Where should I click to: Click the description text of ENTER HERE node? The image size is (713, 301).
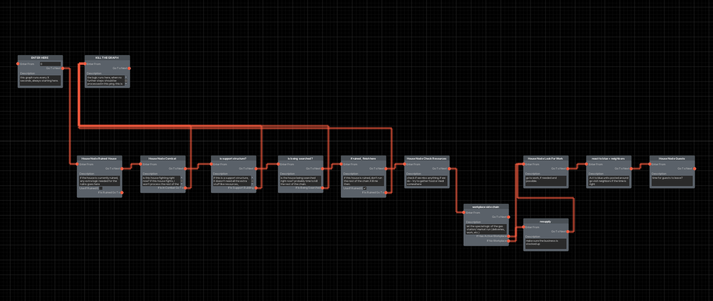pos(40,80)
